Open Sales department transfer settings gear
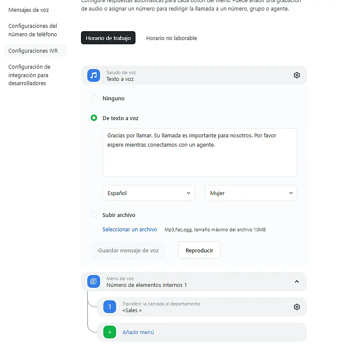This screenshot has height=356, width=357. 297,307
